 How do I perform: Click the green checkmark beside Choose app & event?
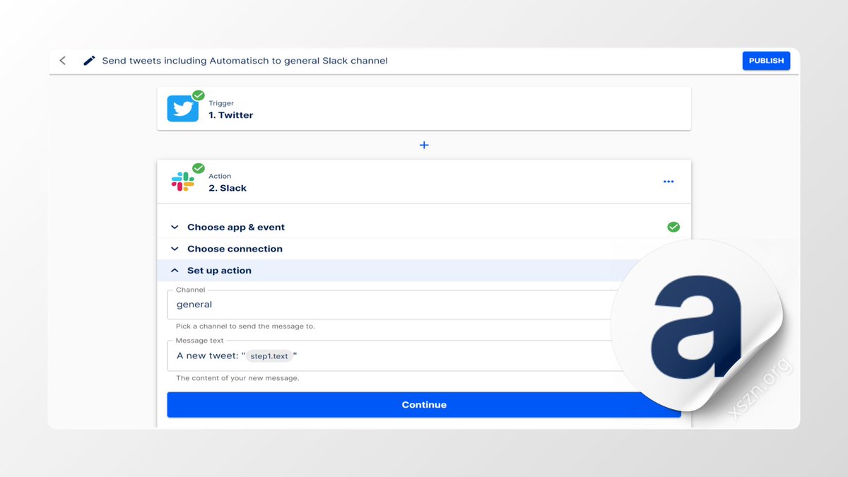point(673,227)
